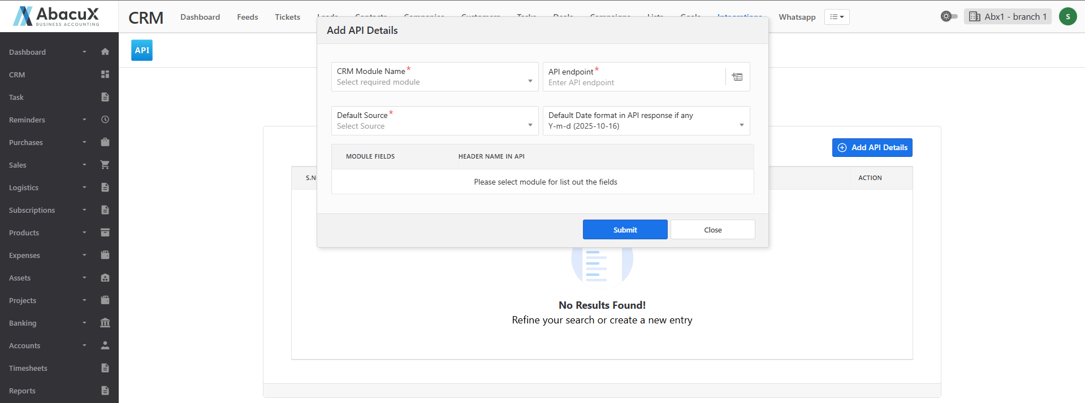Open the Tickets menu item

pyautogui.click(x=287, y=17)
